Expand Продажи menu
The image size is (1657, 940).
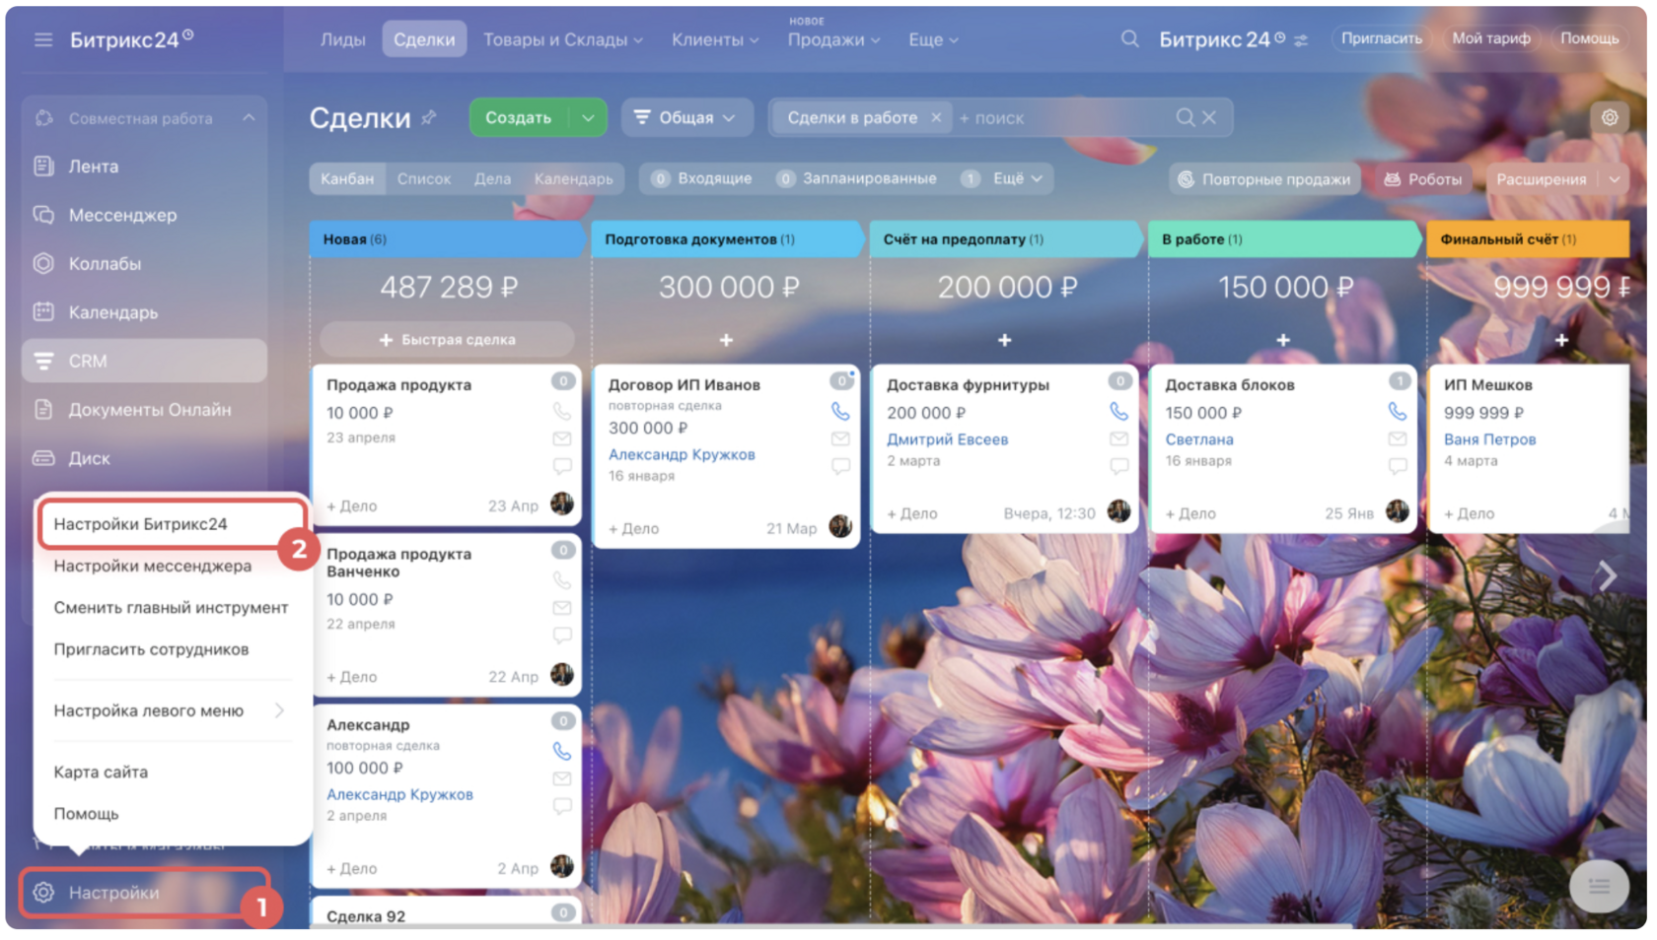[833, 39]
